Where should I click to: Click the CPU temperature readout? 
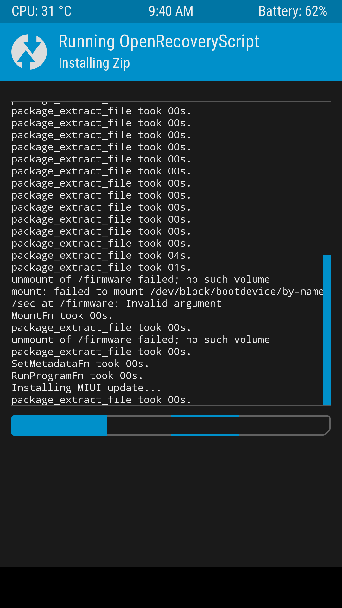click(41, 11)
